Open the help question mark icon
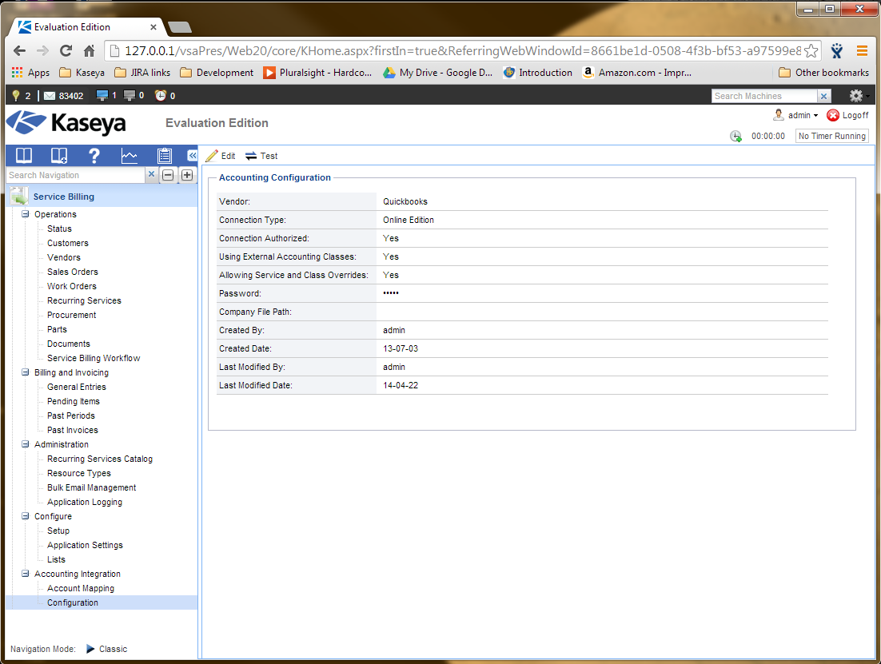881x664 pixels. (x=94, y=156)
